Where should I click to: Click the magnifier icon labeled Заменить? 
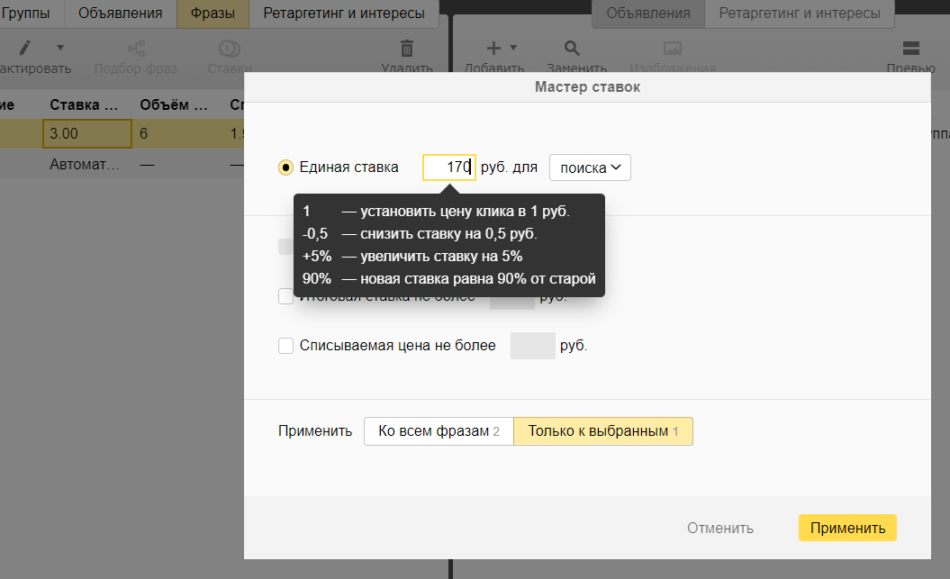(572, 49)
